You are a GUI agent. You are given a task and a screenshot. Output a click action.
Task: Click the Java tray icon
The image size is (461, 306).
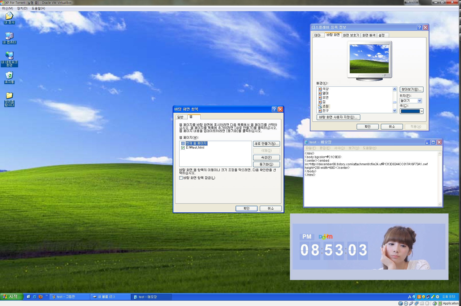[419, 297]
